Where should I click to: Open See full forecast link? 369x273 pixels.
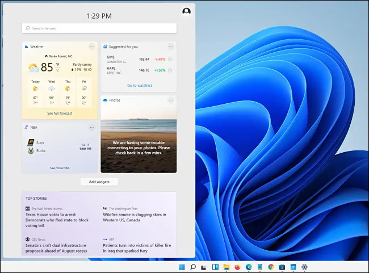point(60,114)
